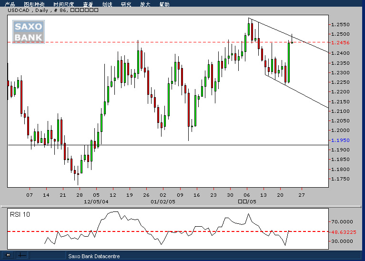Open the 产品 menu

click(10, 4)
